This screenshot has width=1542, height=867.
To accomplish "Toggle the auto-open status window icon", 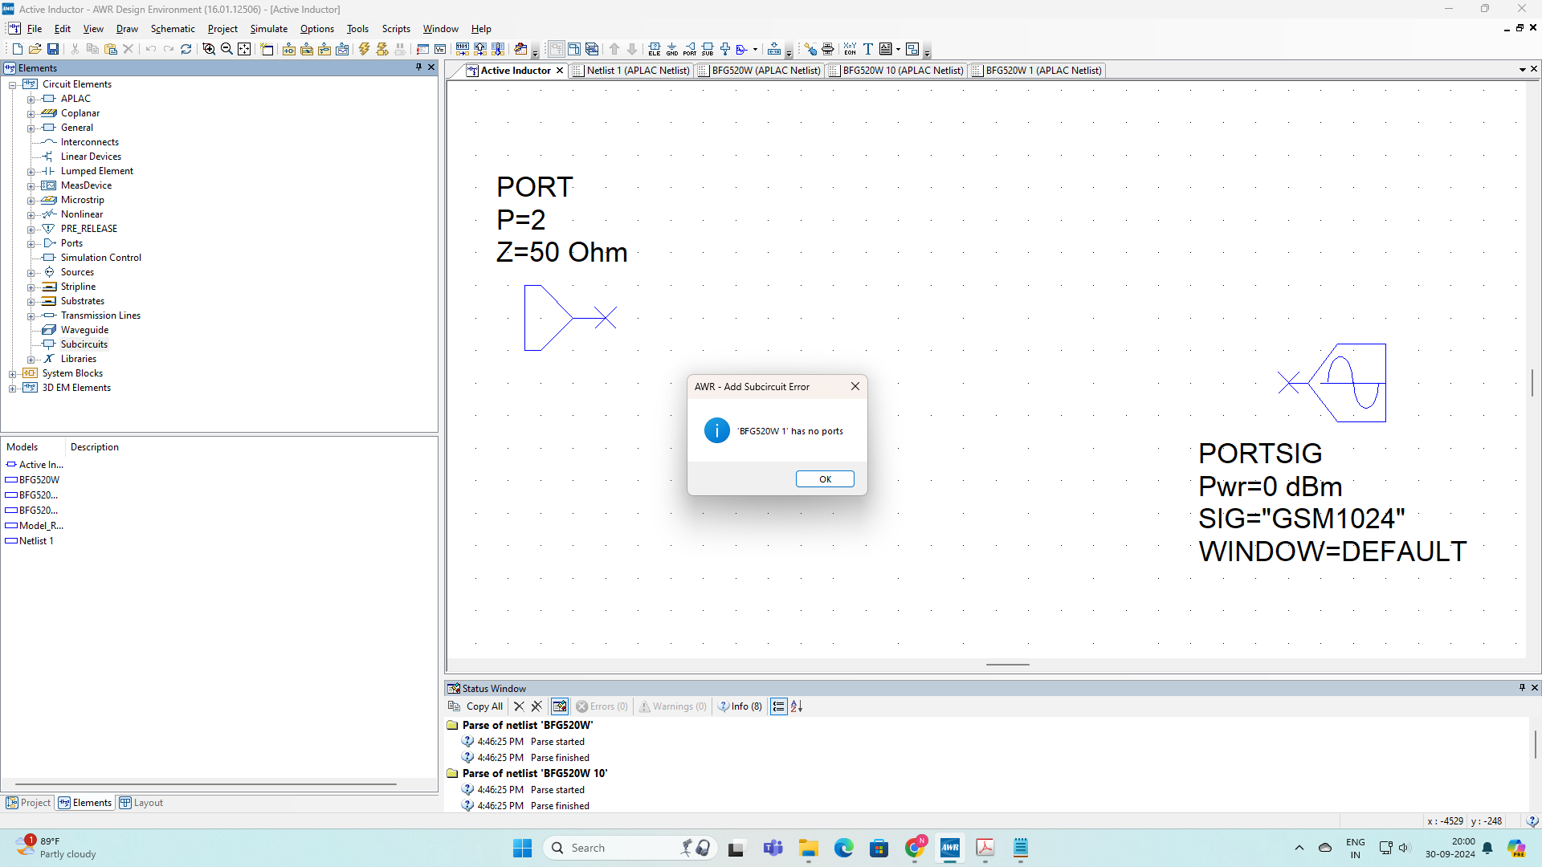I will coord(560,706).
